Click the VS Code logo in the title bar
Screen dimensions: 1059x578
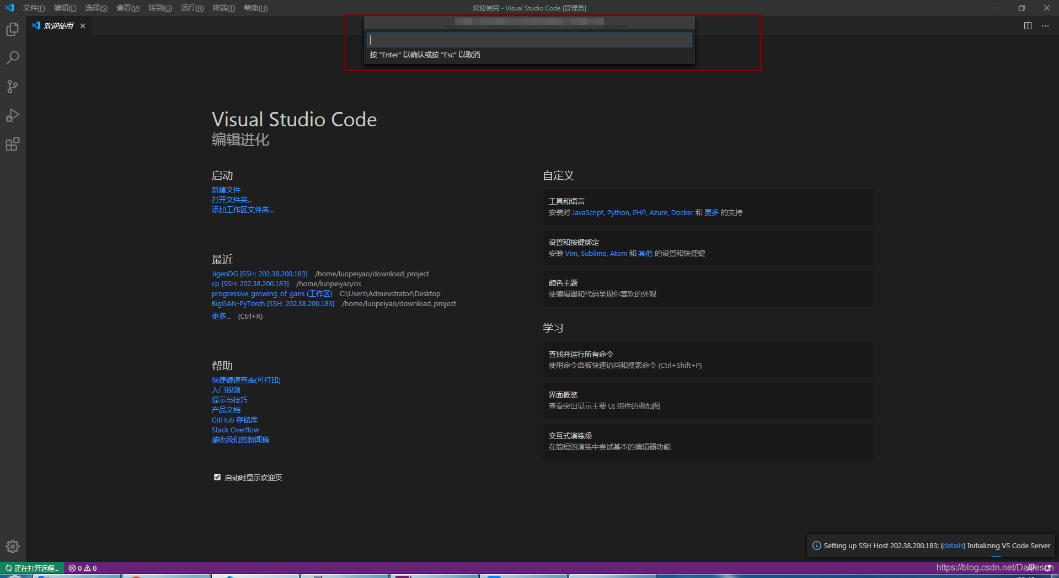(x=9, y=8)
